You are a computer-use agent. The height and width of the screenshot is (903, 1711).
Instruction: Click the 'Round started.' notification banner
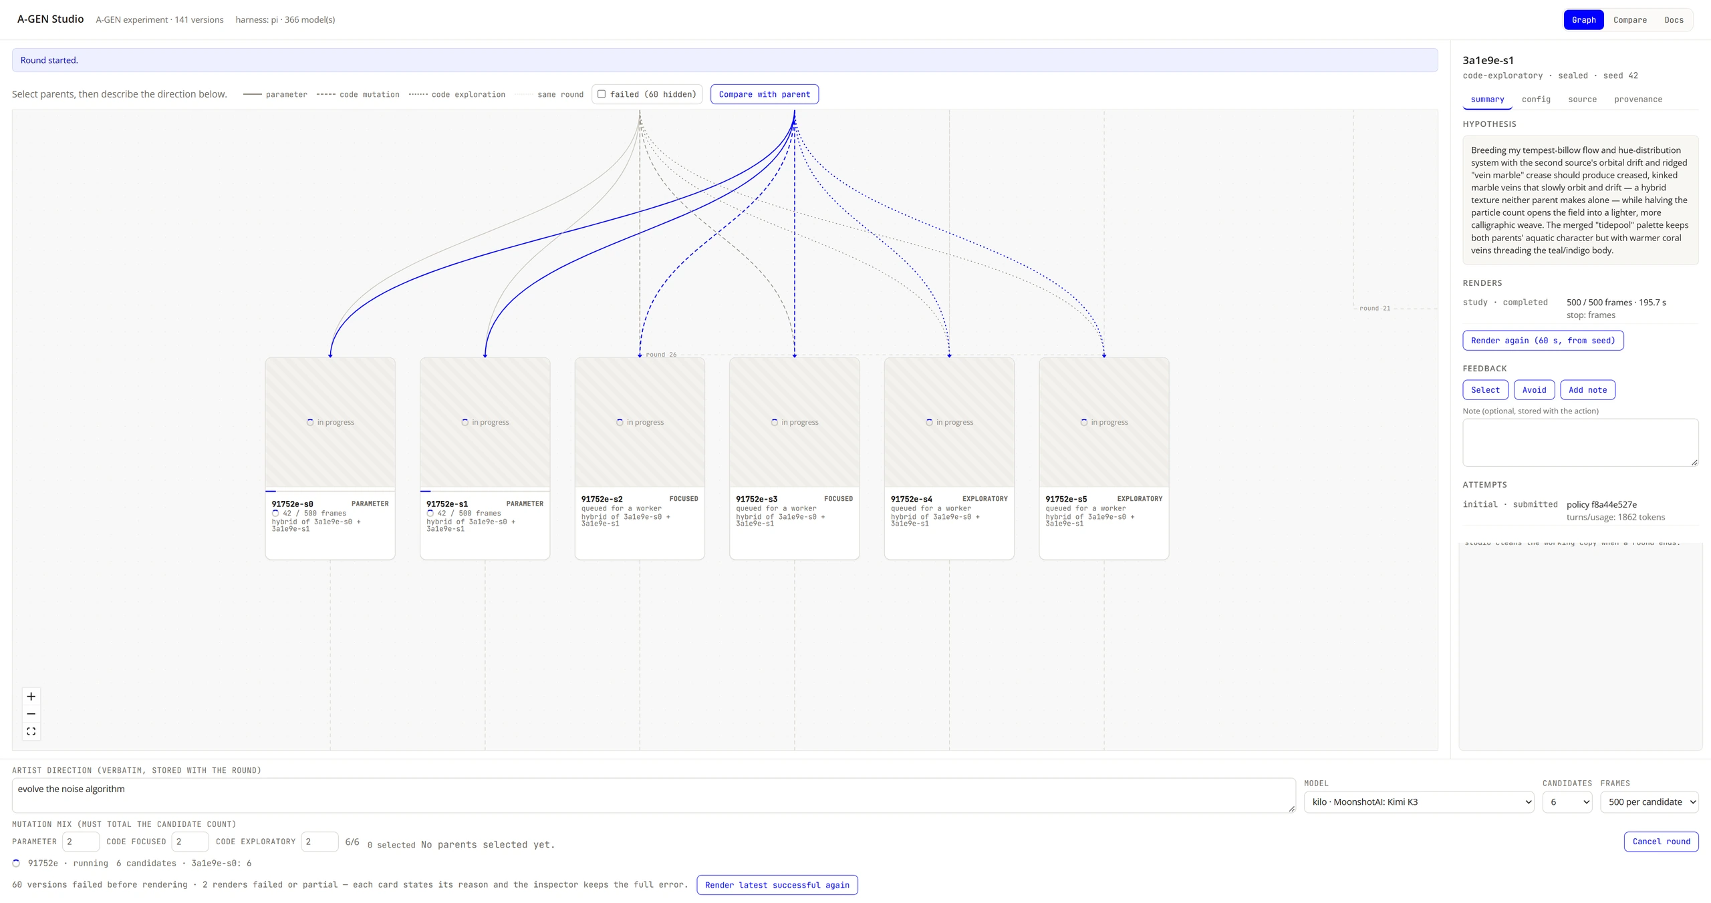pos(725,60)
